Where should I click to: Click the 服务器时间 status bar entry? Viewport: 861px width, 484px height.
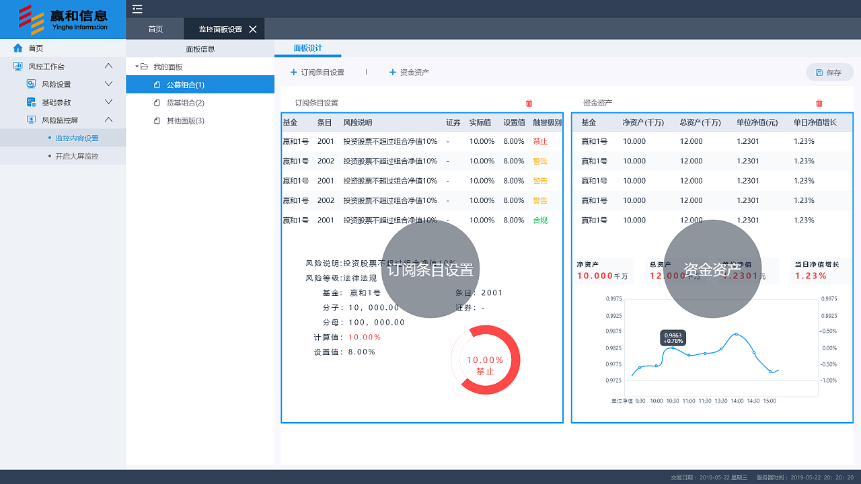click(805, 477)
